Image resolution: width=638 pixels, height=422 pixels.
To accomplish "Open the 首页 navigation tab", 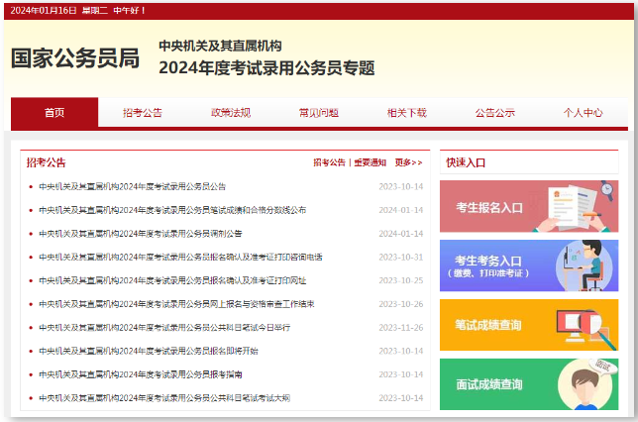I will tap(54, 113).
